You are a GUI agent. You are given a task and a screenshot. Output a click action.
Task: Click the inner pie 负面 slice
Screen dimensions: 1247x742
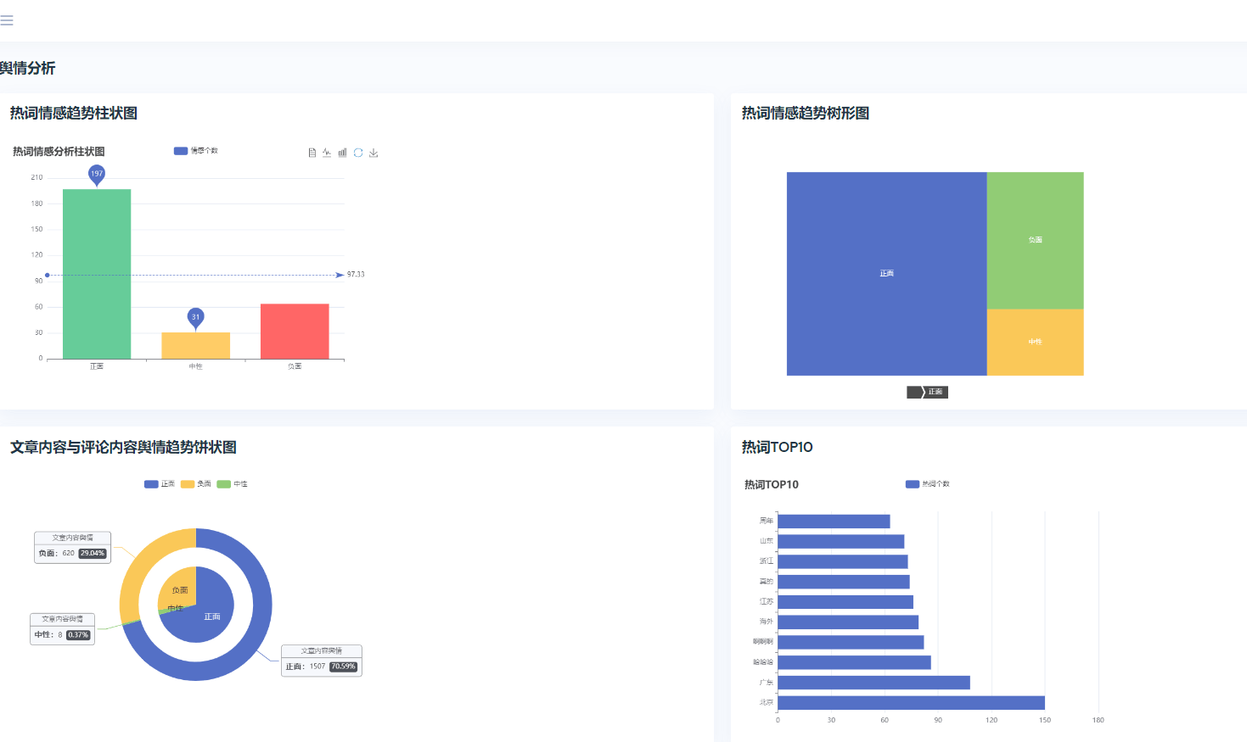177,588
